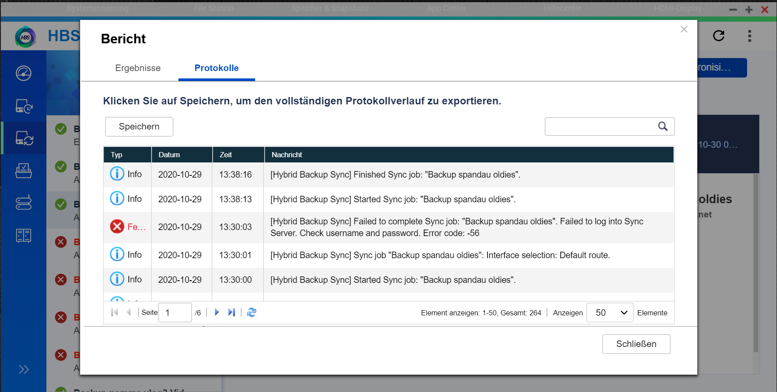Open HDMI-Display in the top bar
777x392 pixels.
(679, 8)
